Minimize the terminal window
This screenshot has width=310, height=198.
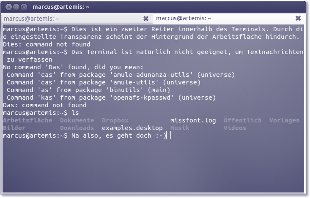[x=16, y=7]
